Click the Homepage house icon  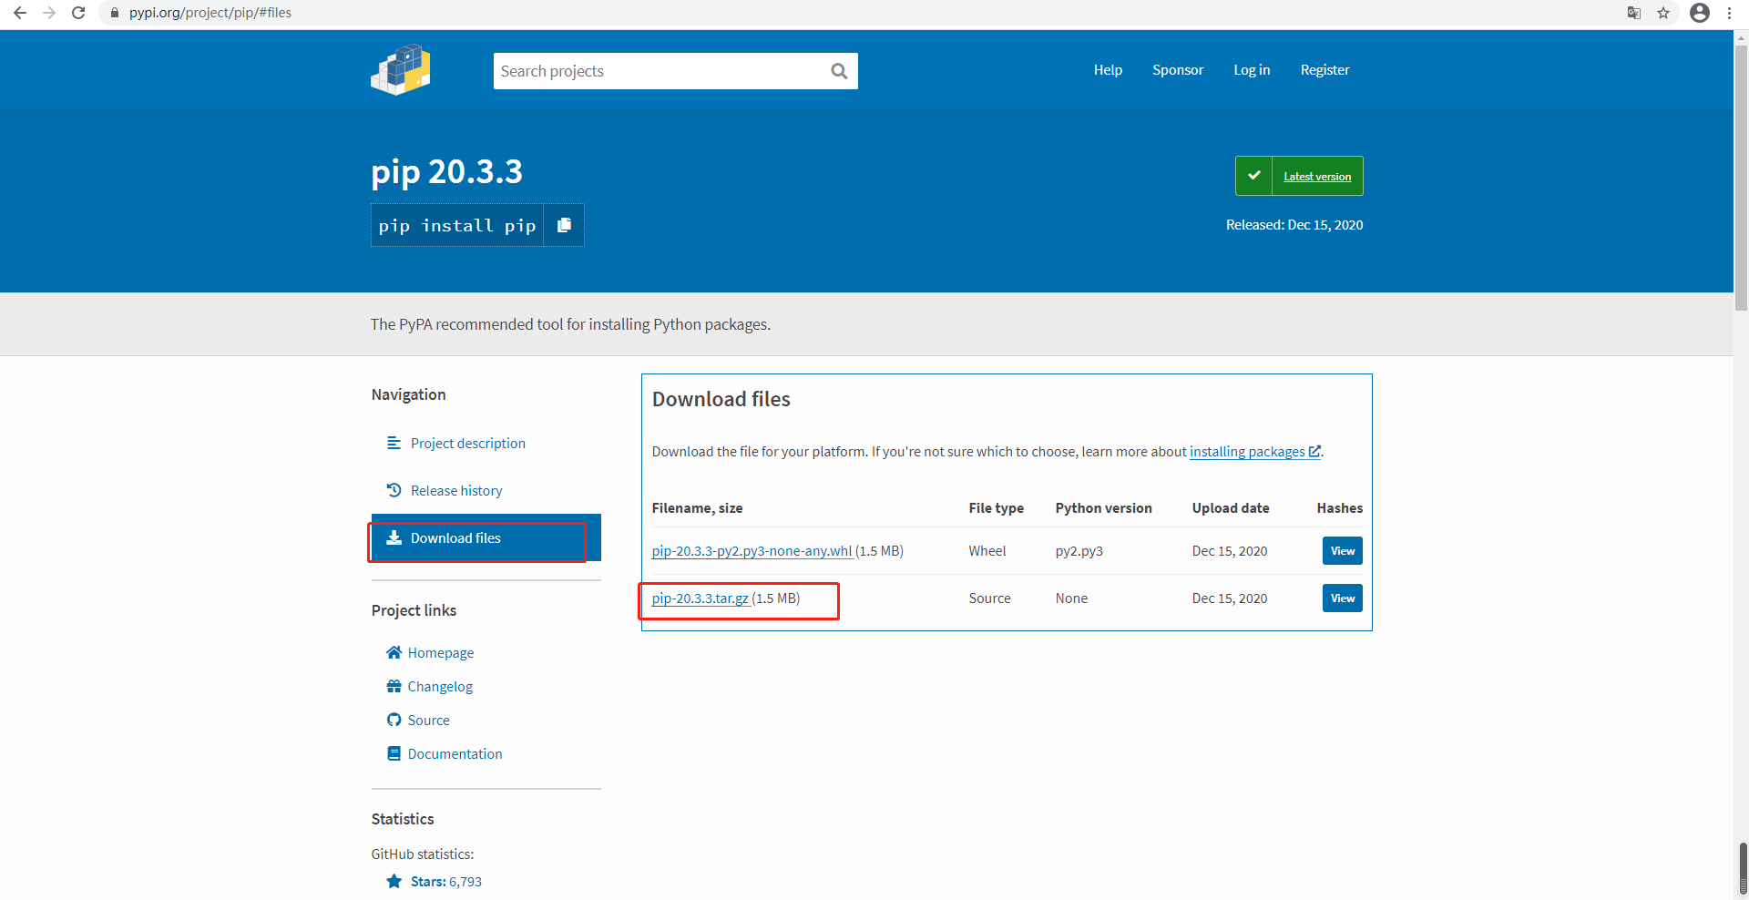394,652
